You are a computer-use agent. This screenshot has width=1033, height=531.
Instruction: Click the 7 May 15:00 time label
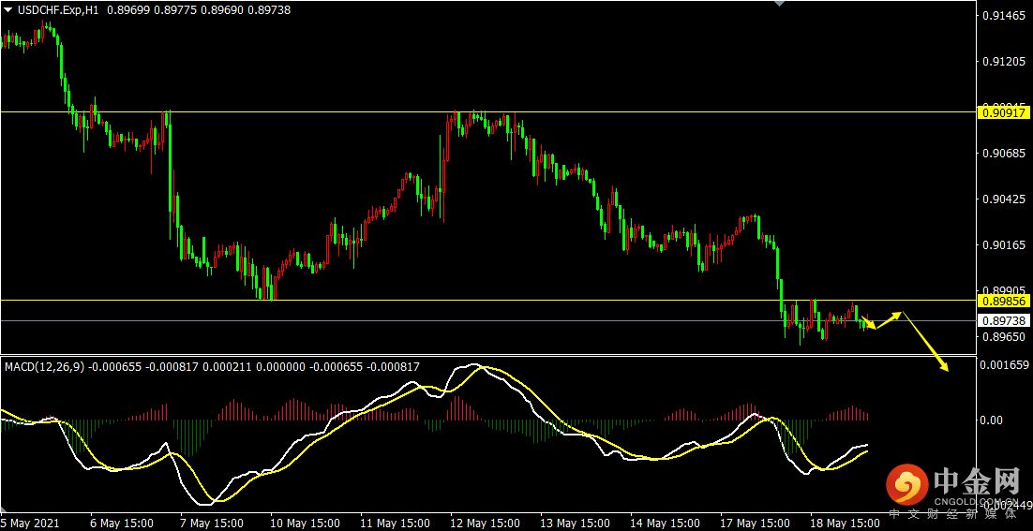[x=212, y=523]
